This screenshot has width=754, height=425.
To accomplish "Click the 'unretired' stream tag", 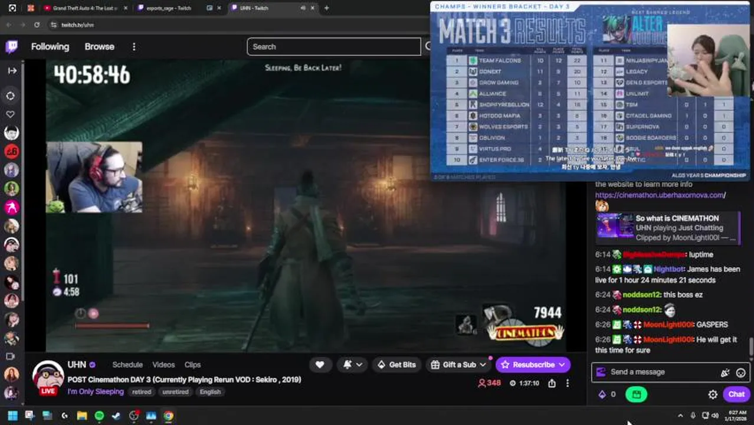I will tap(175, 392).
